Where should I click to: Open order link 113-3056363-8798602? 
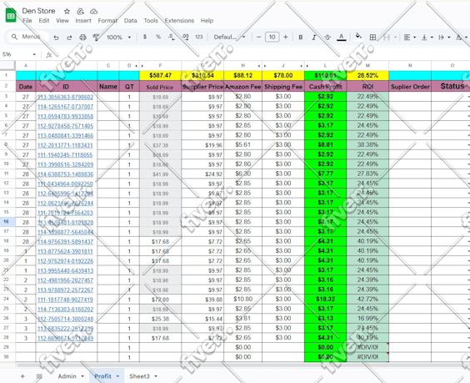pyautogui.click(x=65, y=97)
